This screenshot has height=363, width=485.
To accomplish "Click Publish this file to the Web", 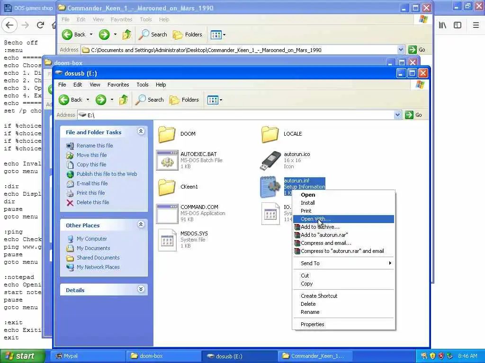I will click(x=107, y=174).
